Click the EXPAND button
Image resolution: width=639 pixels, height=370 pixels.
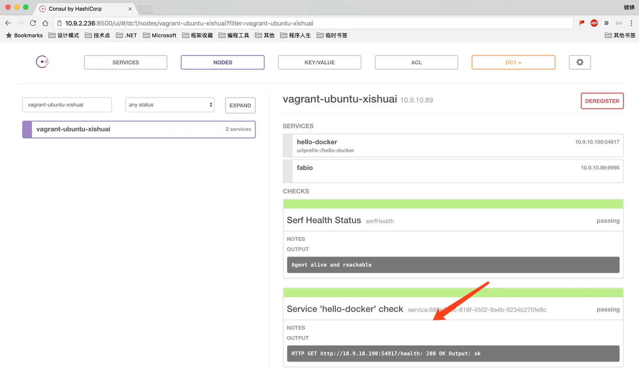click(x=240, y=105)
